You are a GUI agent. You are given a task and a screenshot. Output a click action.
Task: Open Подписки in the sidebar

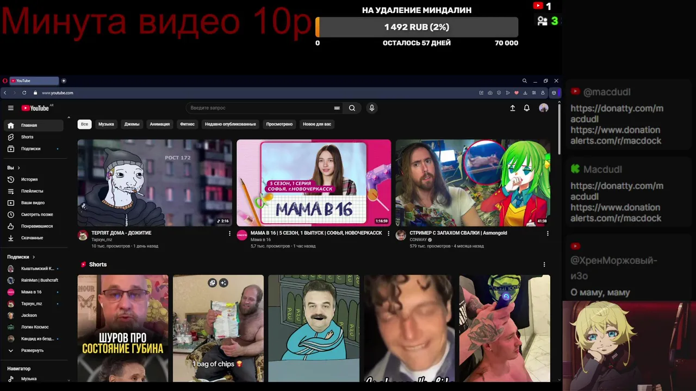(x=34, y=149)
